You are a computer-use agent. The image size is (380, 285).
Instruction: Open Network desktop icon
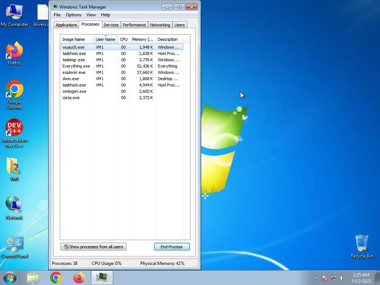coord(14,208)
